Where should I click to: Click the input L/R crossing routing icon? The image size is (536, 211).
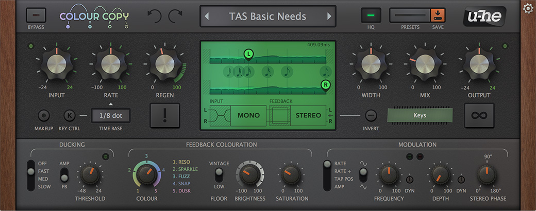(220, 115)
